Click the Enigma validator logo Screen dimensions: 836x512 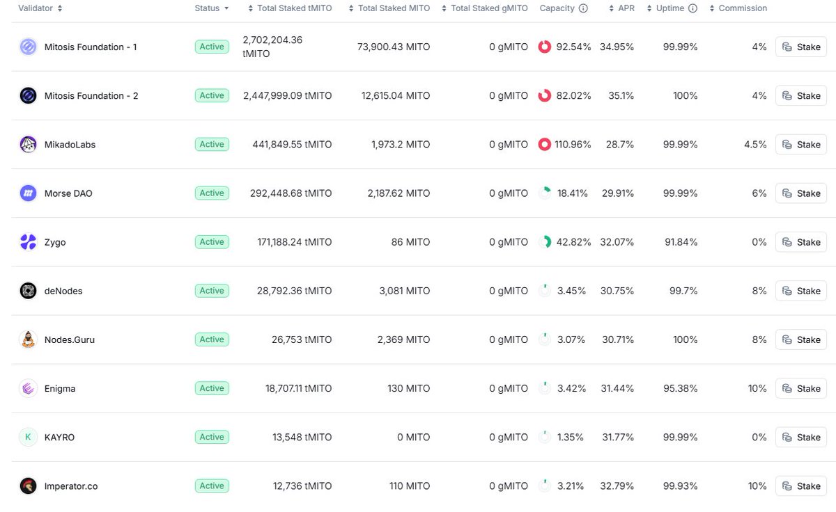click(x=28, y=388)
